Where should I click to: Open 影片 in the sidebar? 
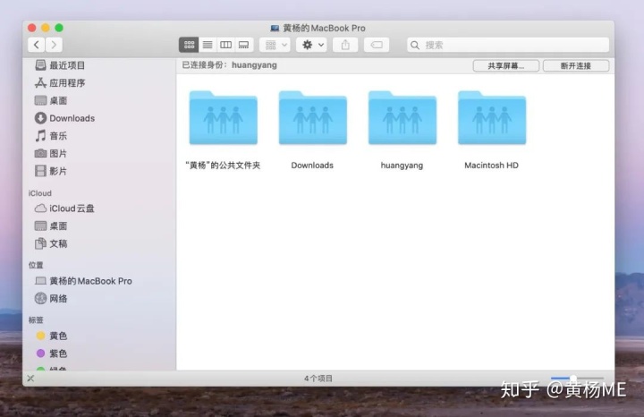tap(51, 171)
